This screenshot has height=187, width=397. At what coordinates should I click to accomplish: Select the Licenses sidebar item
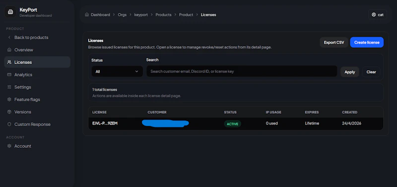tap(37, 62)
